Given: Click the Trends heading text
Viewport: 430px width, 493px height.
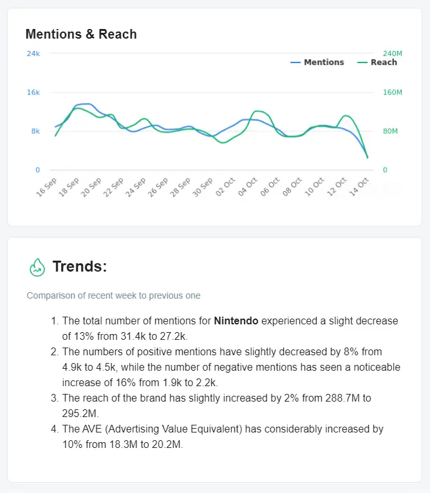Looking at the screenshot, I should click(x=80, y=266).
